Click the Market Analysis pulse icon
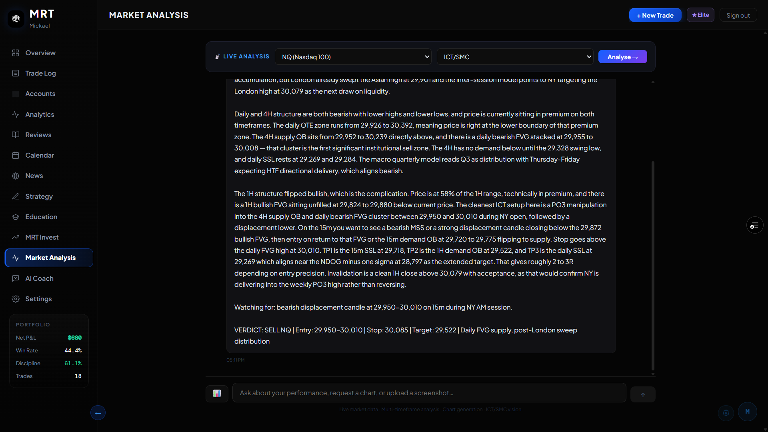 (16, 258)
